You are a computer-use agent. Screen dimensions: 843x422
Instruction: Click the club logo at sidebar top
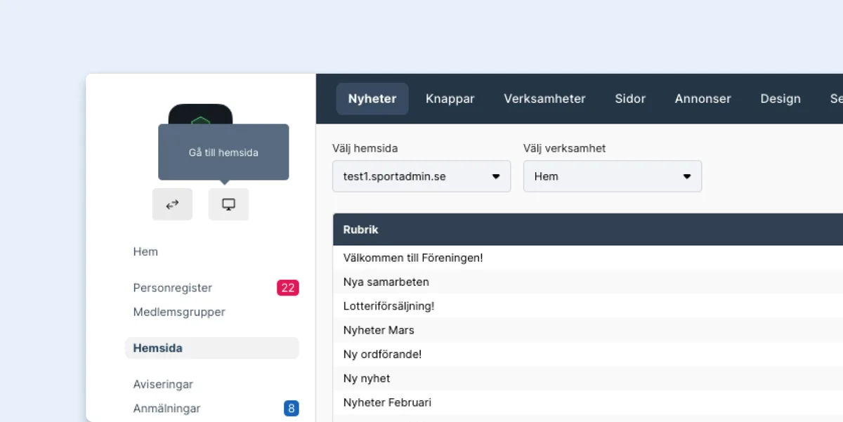pos(200,114)
